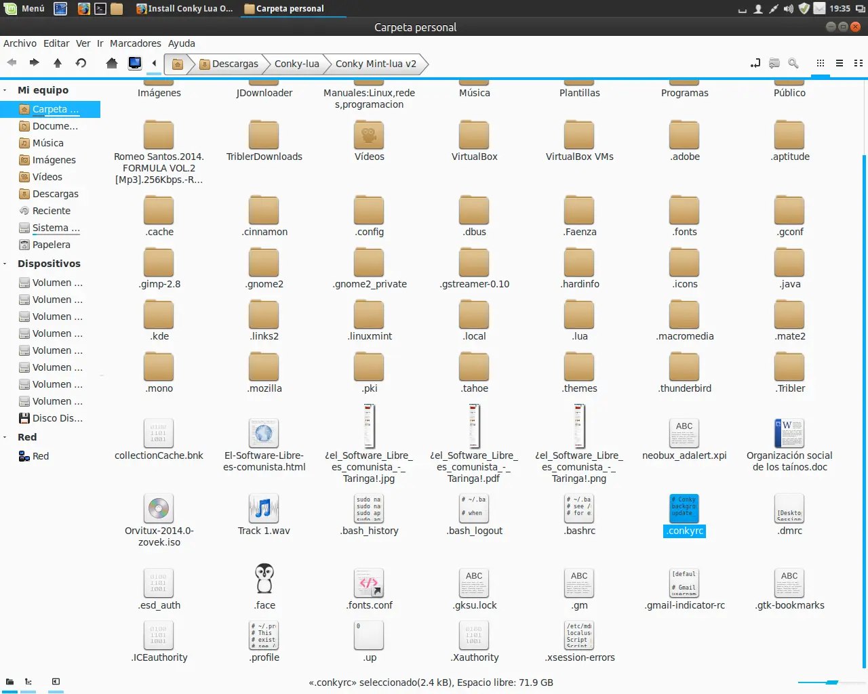Toggle location entry path mode

point(755,63)
